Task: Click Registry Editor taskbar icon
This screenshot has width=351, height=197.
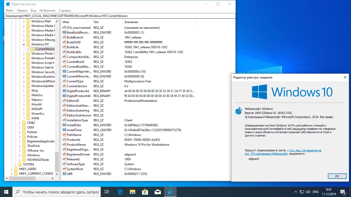Action: (170, 192)
